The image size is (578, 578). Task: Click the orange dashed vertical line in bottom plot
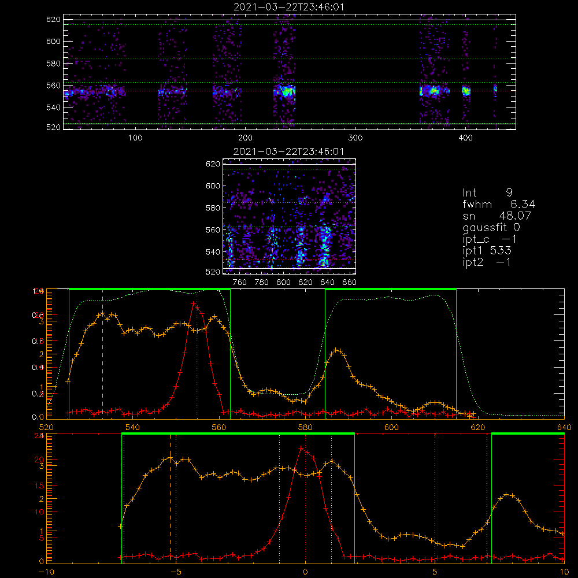170,498
